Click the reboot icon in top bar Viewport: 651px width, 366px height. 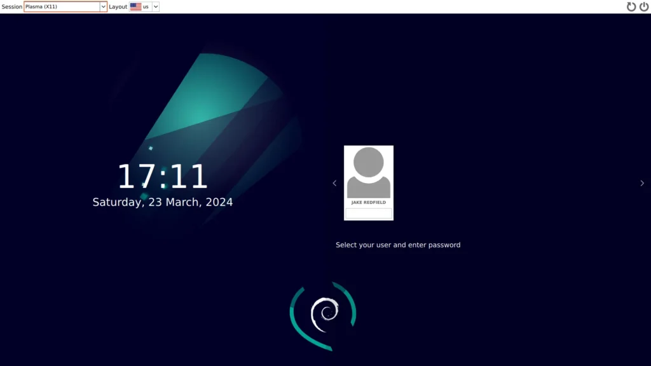pos(631,6)
